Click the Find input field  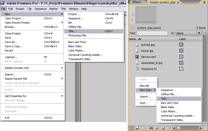click(152, 33)
